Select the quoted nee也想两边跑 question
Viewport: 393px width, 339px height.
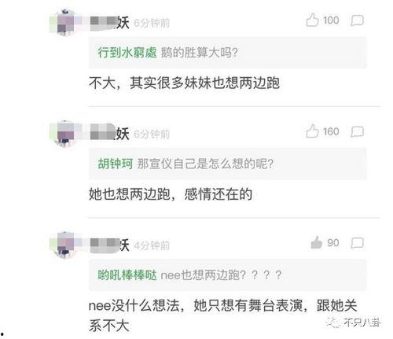221,275
